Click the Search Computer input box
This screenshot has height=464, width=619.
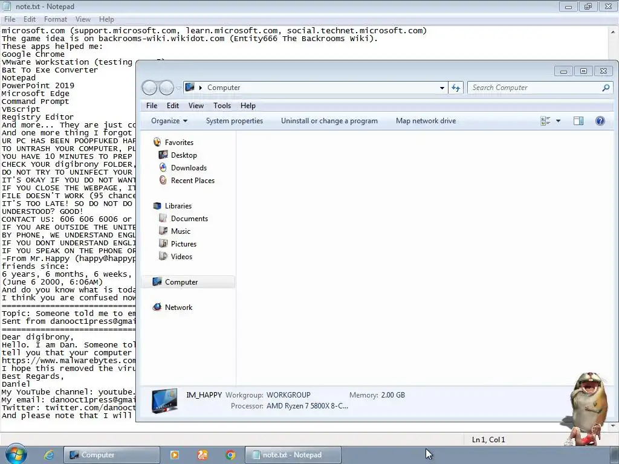534,88
